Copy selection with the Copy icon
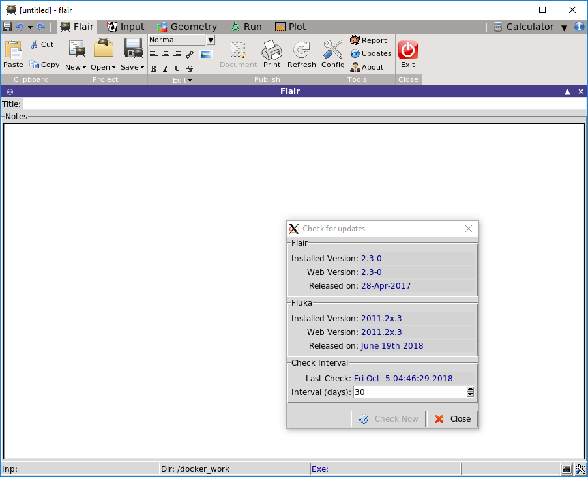This screenshot has width=588, height=477. point(44,65)
